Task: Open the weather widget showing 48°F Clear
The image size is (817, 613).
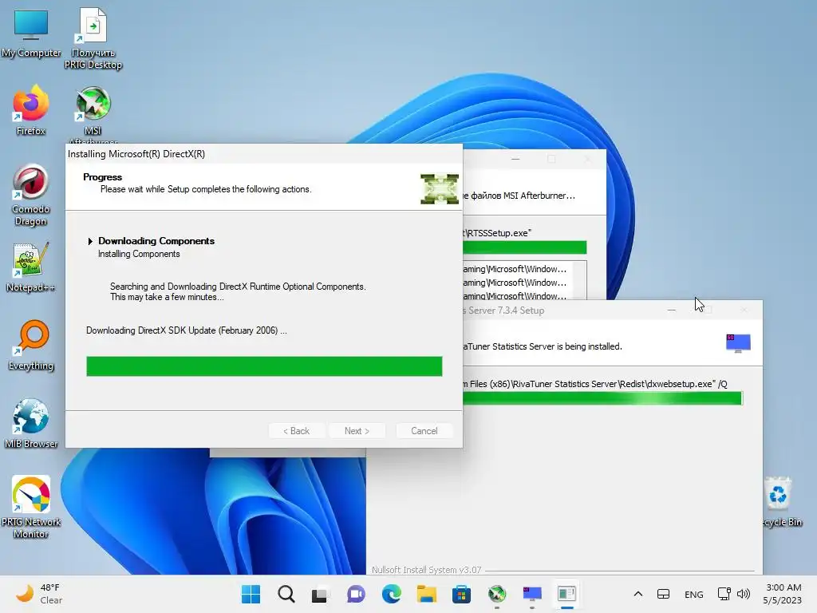Action: click(38, 594)
